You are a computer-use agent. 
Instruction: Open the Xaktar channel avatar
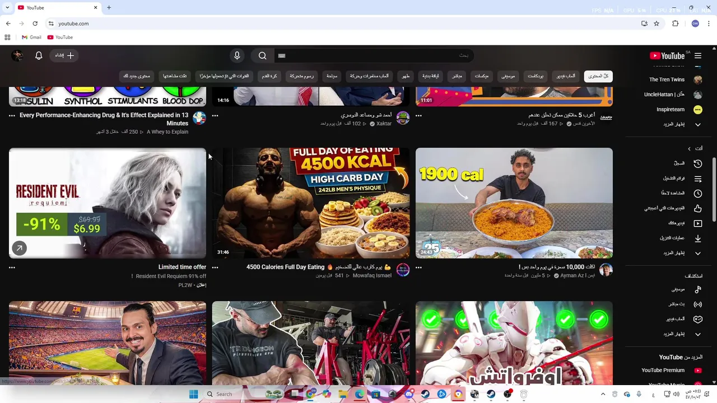tap(403, 118)
